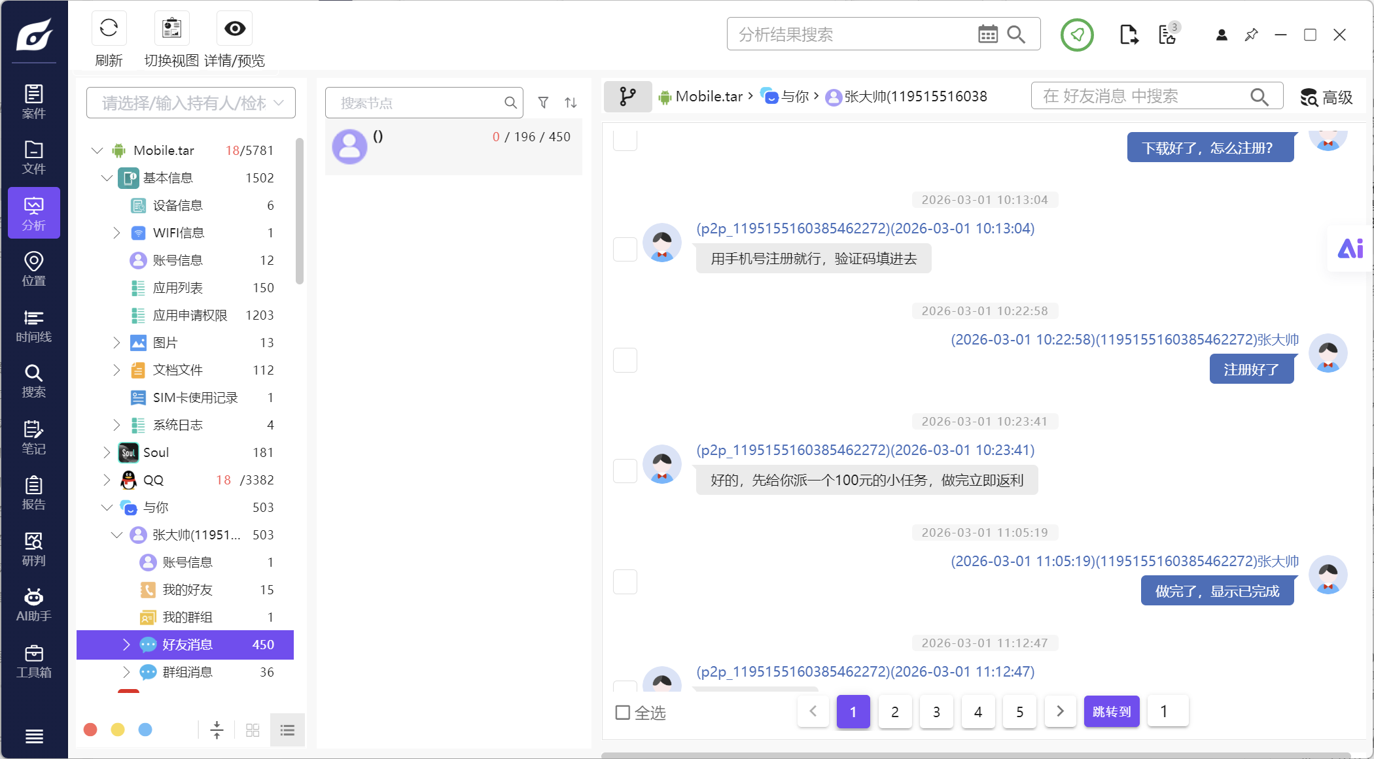Expand the 好友消息 node
1374x759 pixels.
126,645
